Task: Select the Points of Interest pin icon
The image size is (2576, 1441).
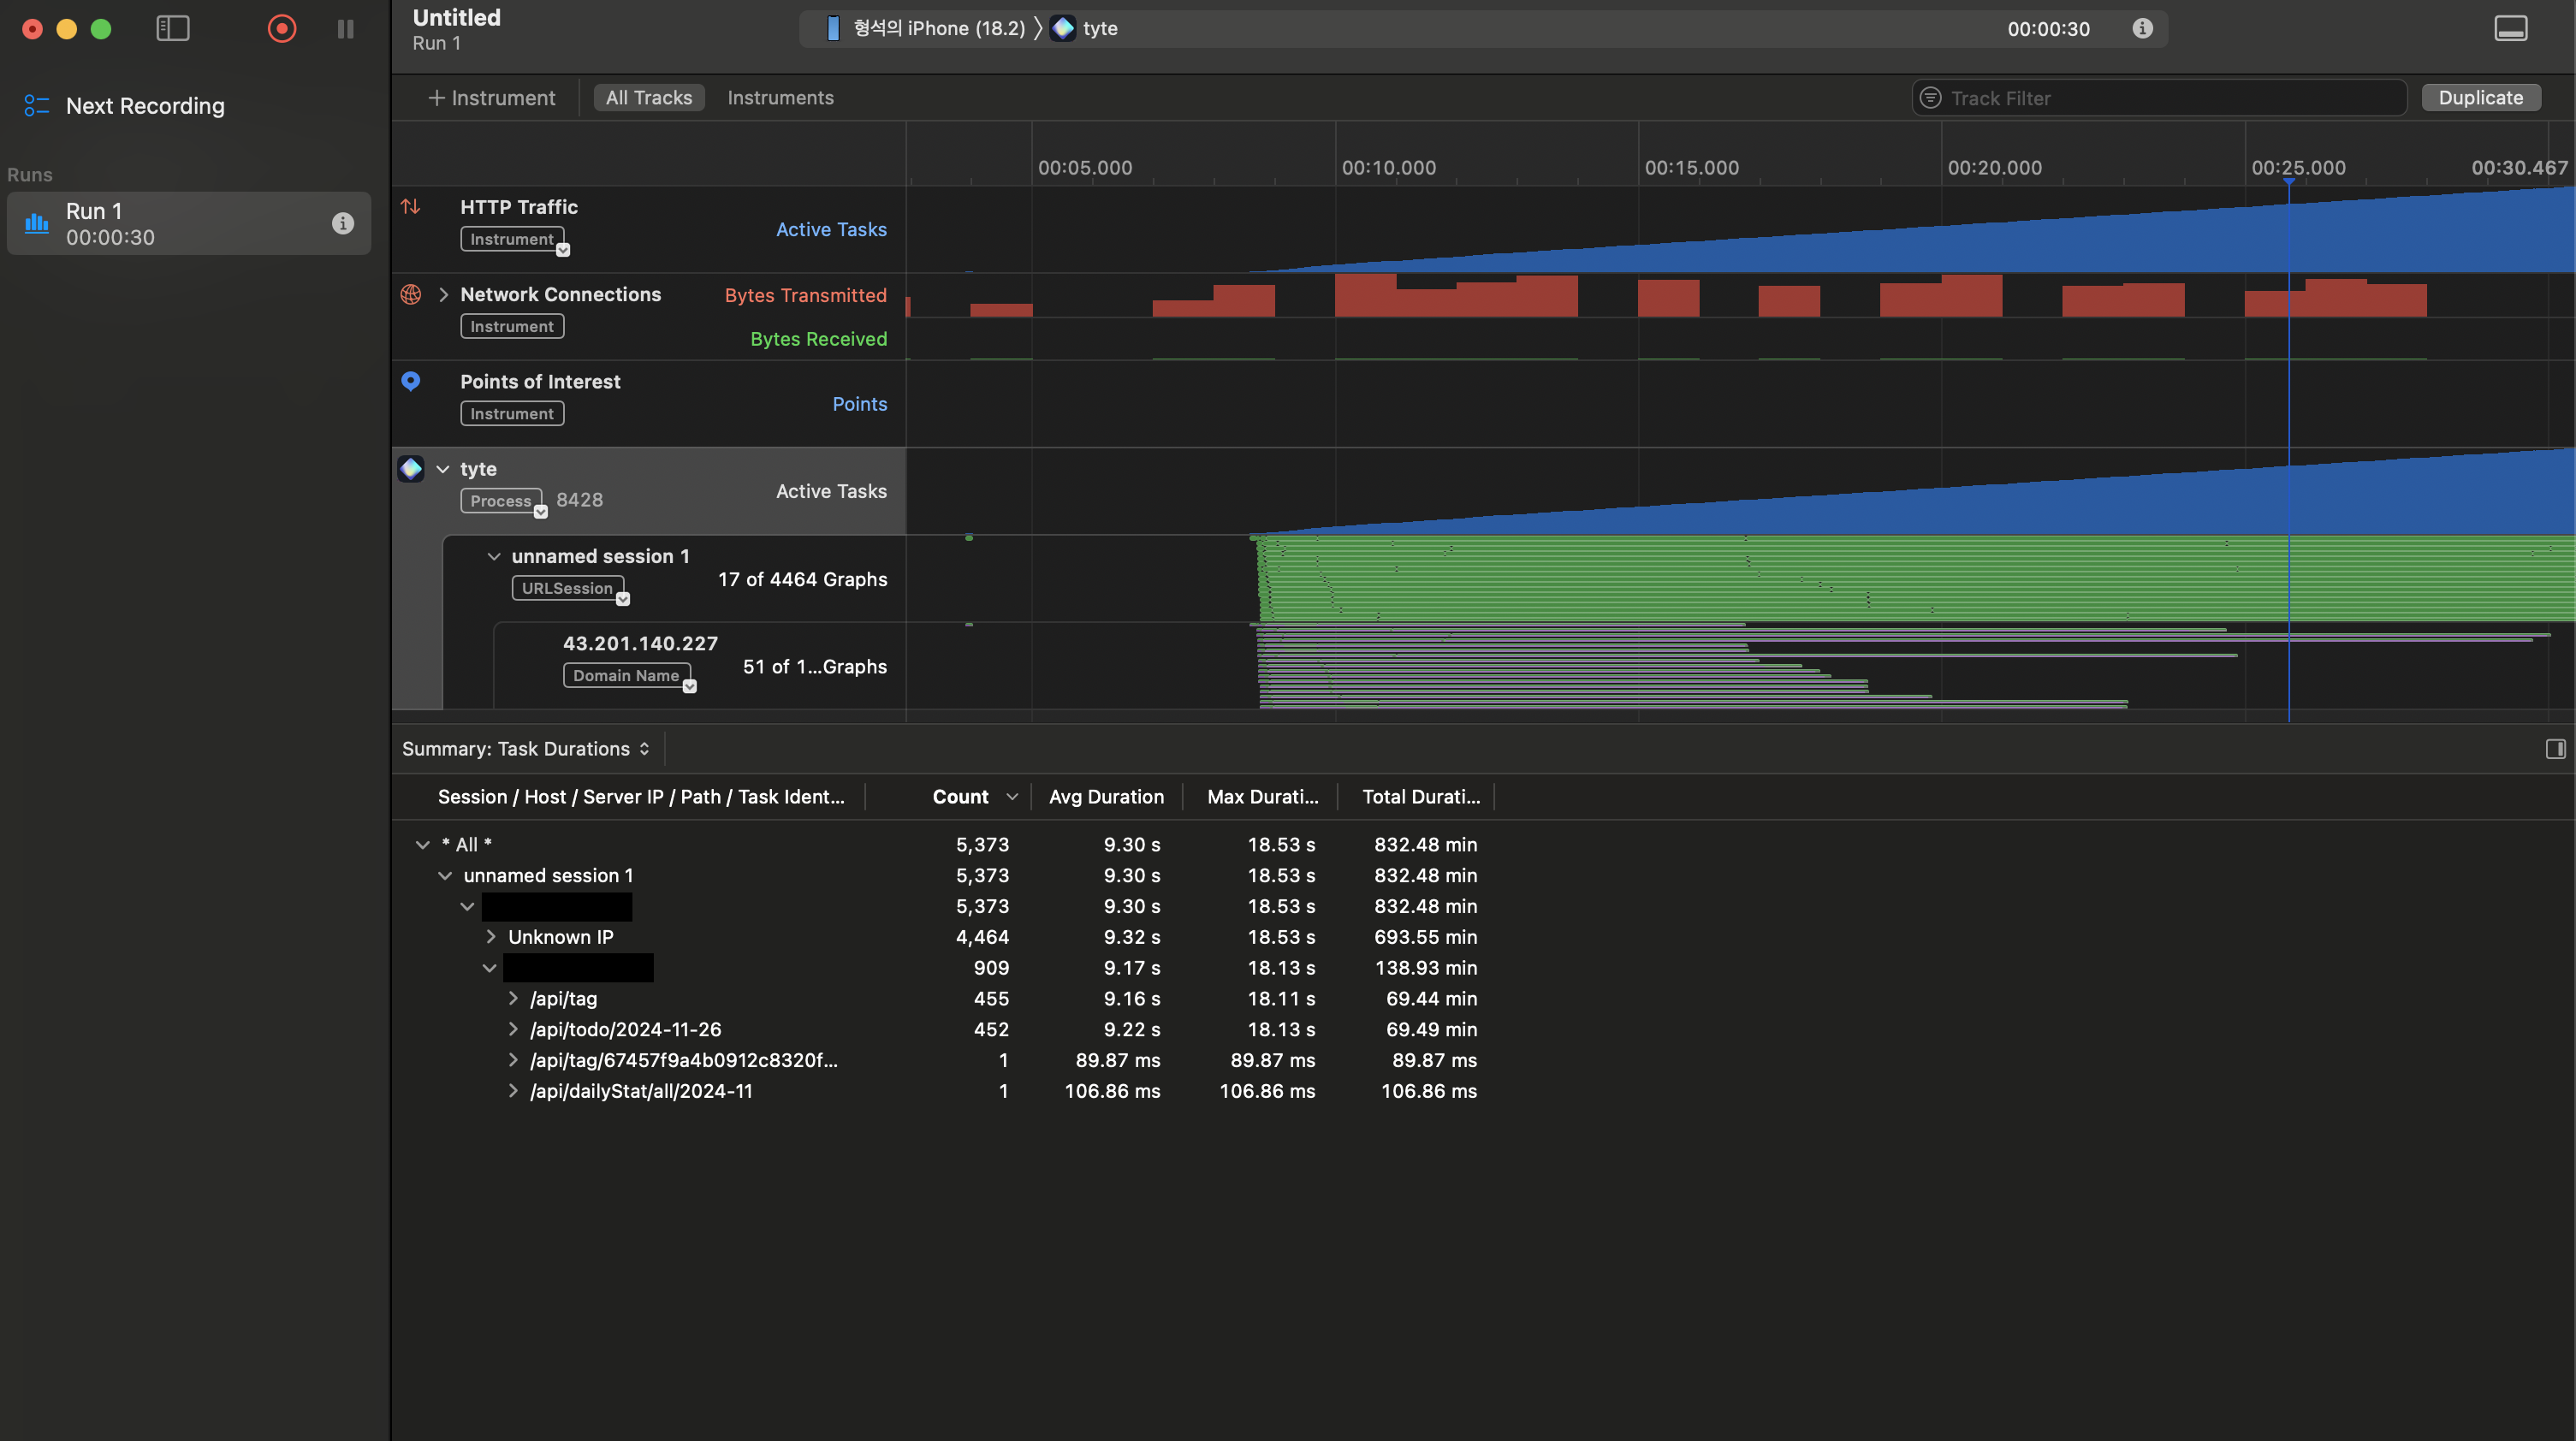Action: (x=410, y=381)
